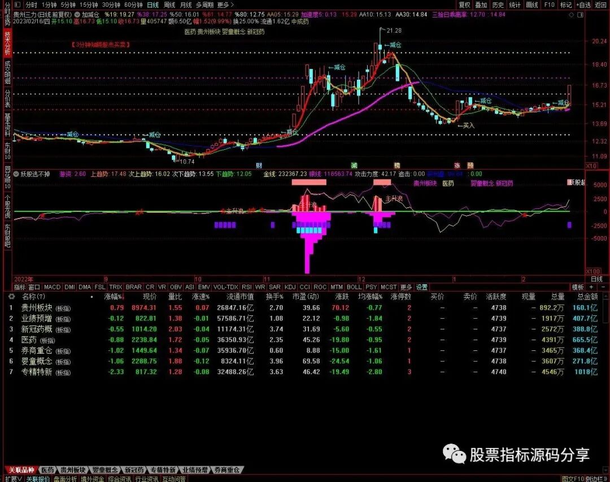Select the 周线 weekly period
This screenshot has height=482, width=610.
(169, 5)
